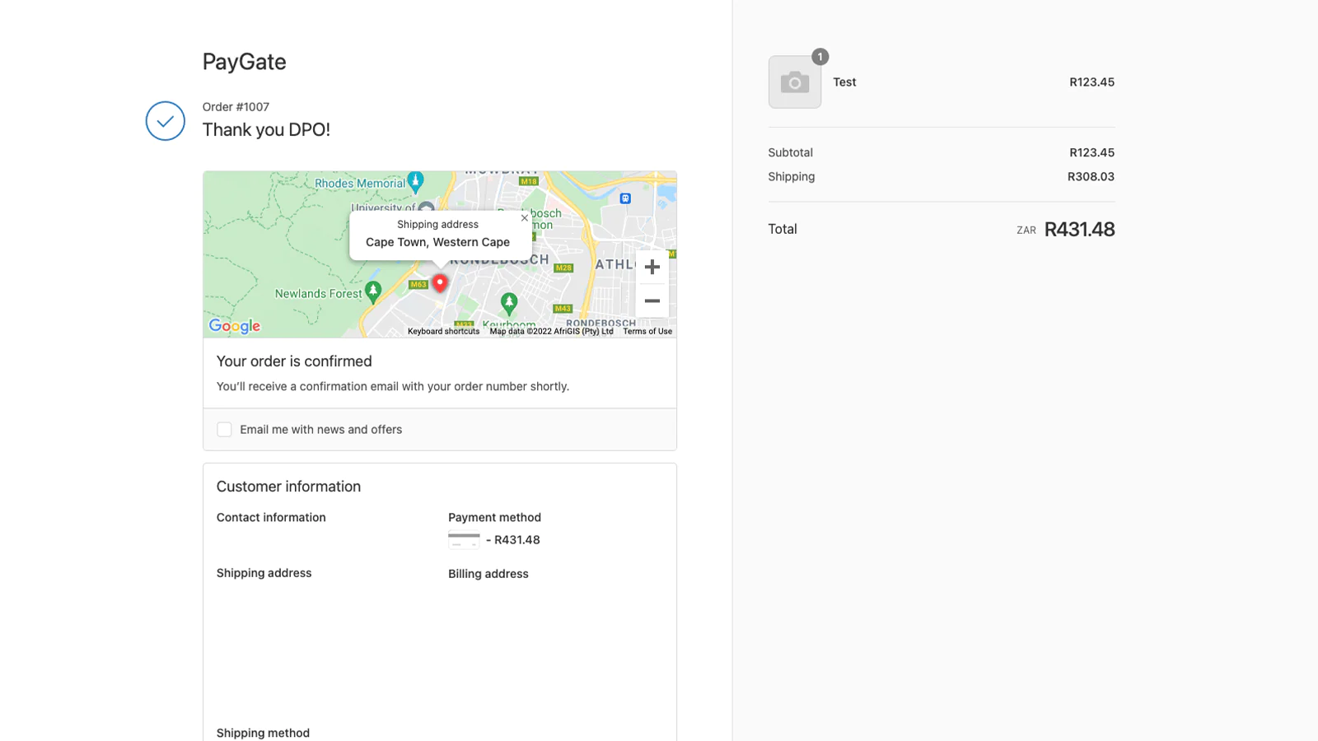This screenshot has width=1318, height=741.
Task: Click the Shipping method label
Action: (x=263, y=733)
